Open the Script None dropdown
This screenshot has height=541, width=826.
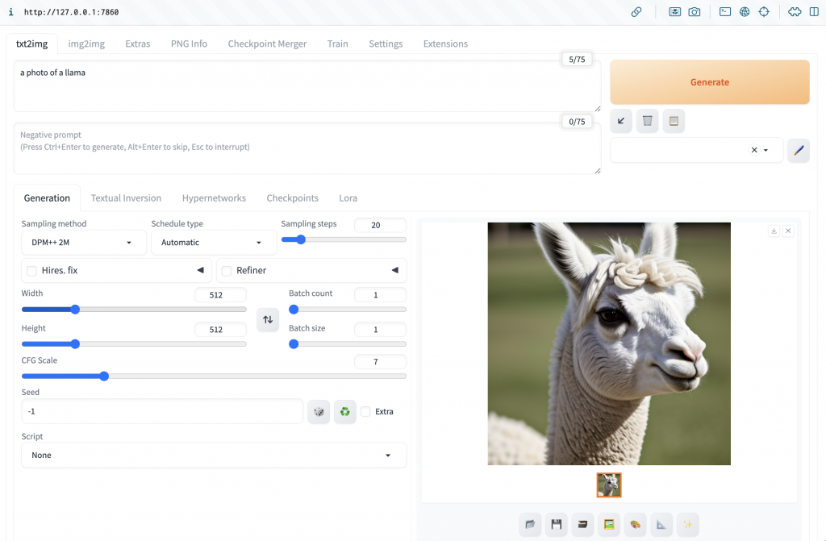point(214,456)
